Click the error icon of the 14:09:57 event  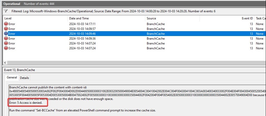6,29
